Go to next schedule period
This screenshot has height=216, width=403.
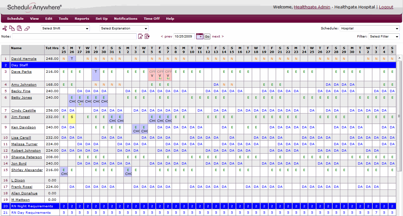(218, 37)
